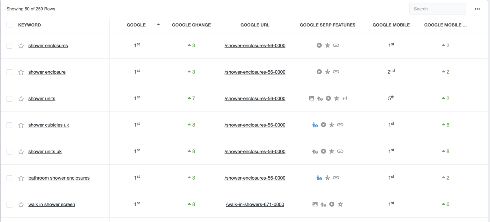This screenshot has height=222, width=490.
Task: Expand the '+1' extra SERP features for 'shower units'
Action: click(345, 98)
